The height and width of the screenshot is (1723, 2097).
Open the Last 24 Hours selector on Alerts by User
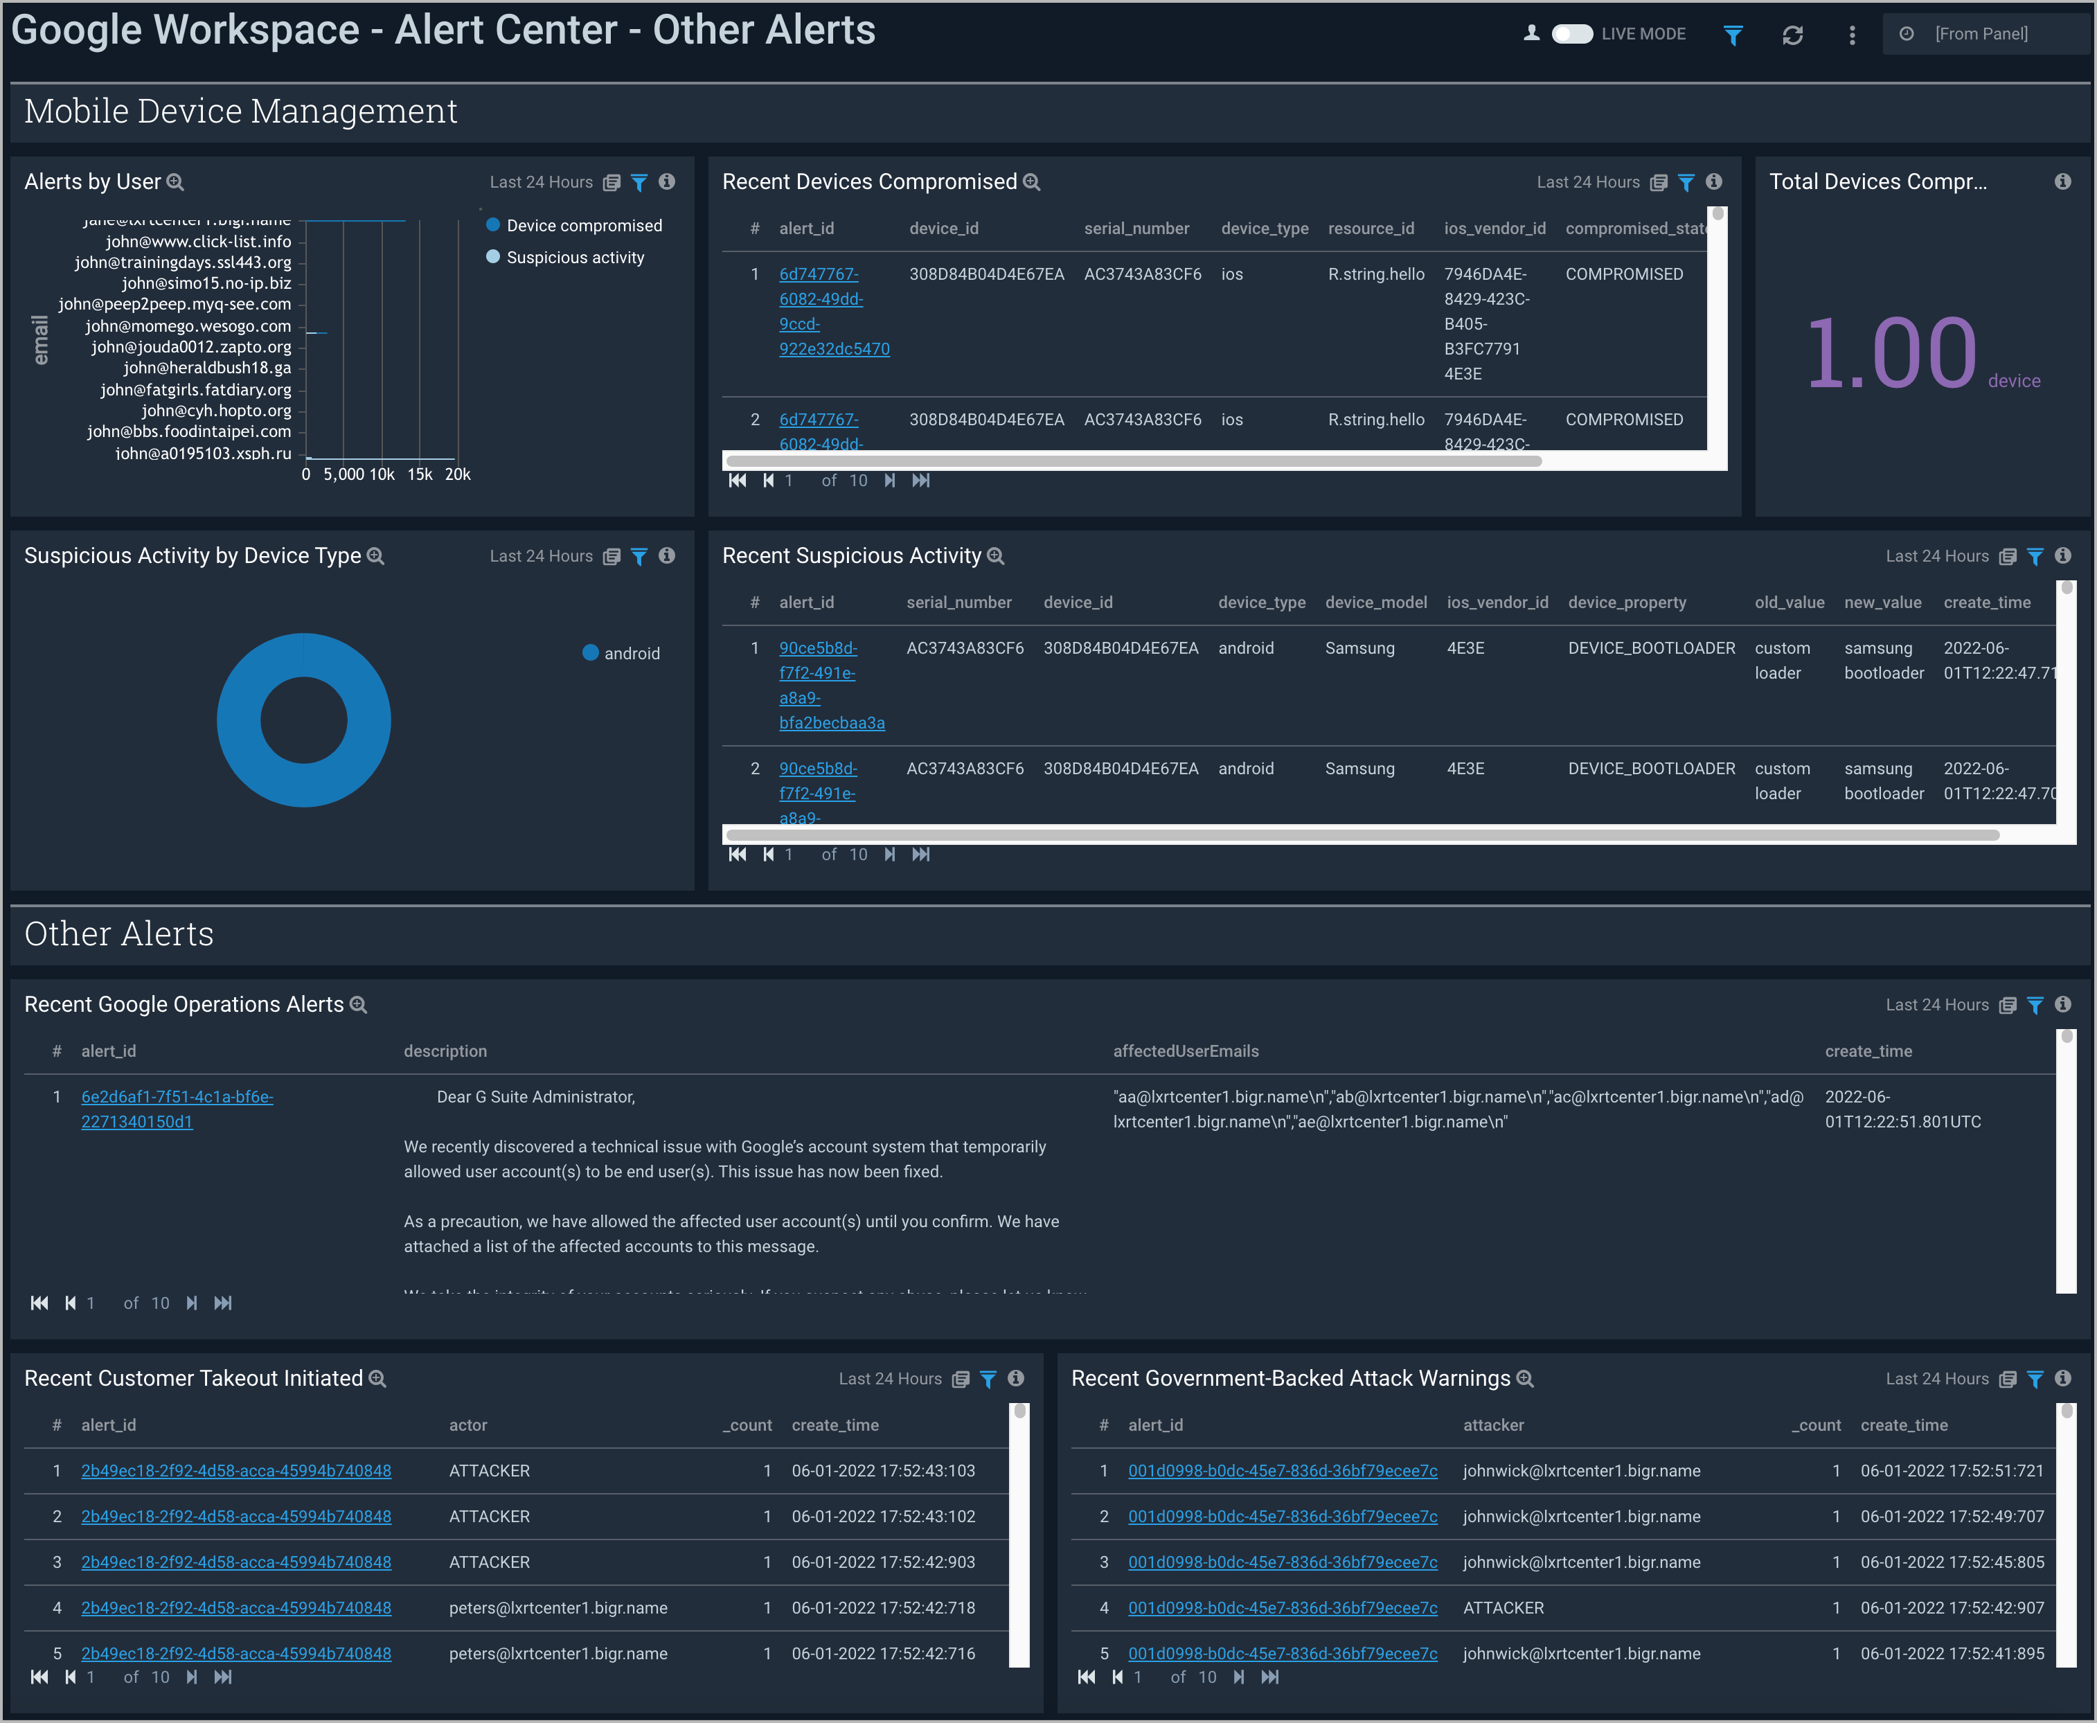tap(542, 183)
